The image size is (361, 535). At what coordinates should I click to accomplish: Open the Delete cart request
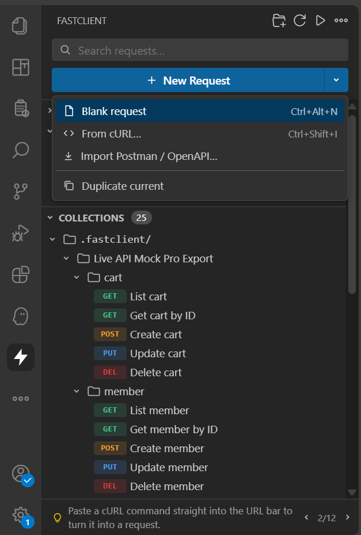(x=155, y=372)
